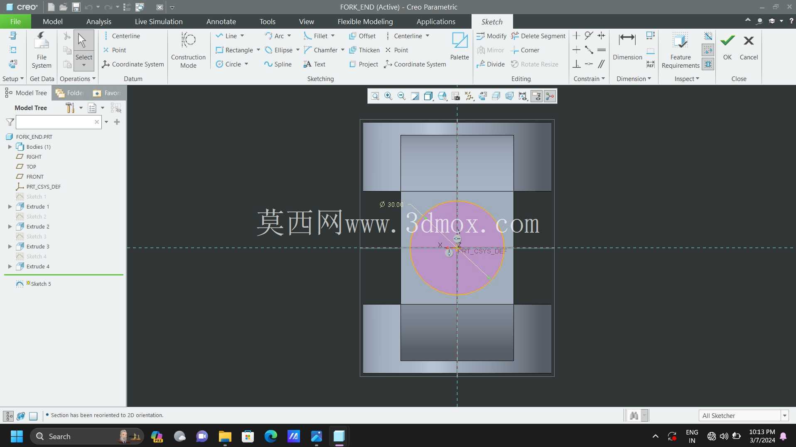Image resolution: width=796 pixels, height=447 pixels.
Task: Select the Mid-point constraint icon
Action: point(589,50)
